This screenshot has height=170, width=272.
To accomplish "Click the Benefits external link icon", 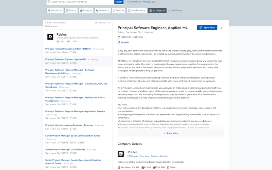I will pos(119,42).
